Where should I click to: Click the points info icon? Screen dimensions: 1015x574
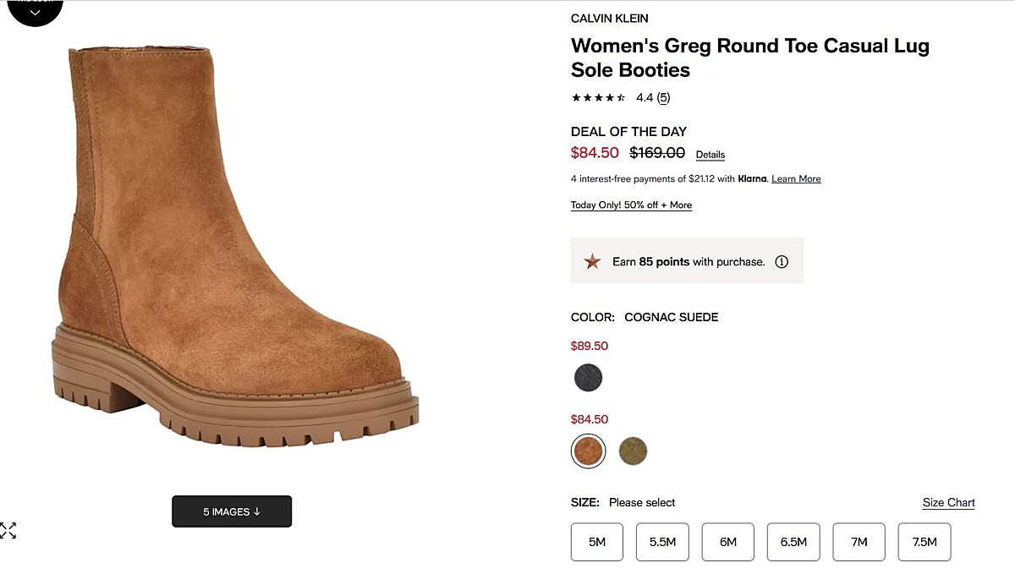point(782,262)
